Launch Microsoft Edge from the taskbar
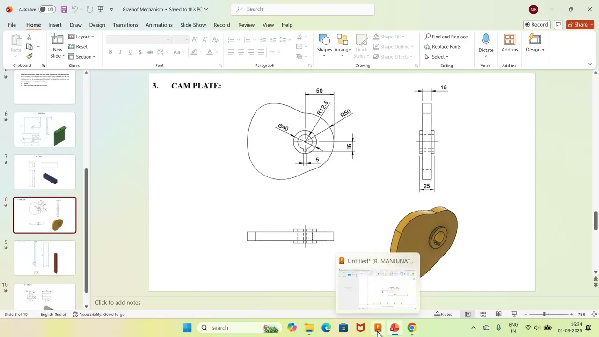Viewport: 599px width, 337px height. 326,328
